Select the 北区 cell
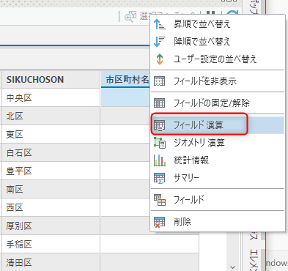This screenshot has height=271, width=288. click(x=51, y=116)
